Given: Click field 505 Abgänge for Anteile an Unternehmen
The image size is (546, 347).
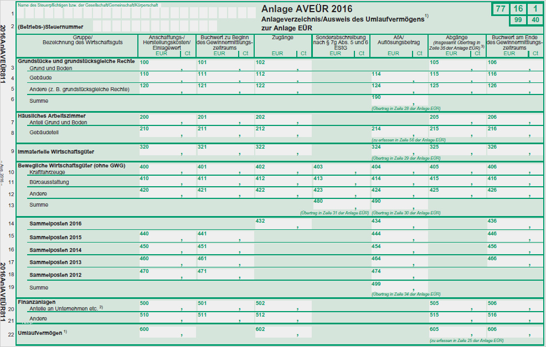Looking at the screenshot, I should coord(456,306).
